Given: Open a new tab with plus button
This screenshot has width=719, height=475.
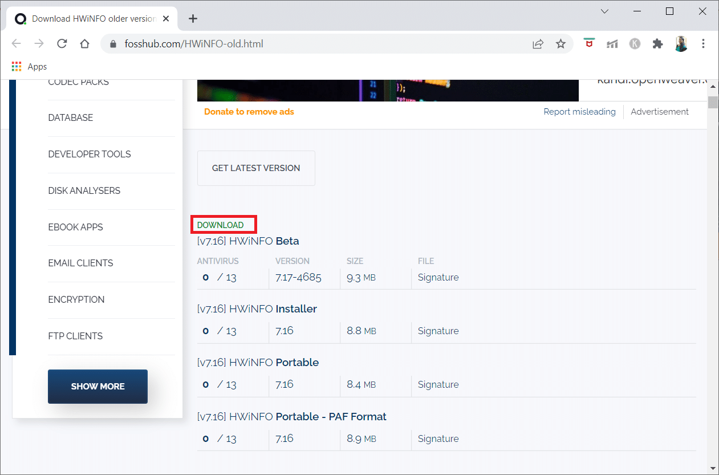Looking at the screenshot, I should click(x=193, y=19).
